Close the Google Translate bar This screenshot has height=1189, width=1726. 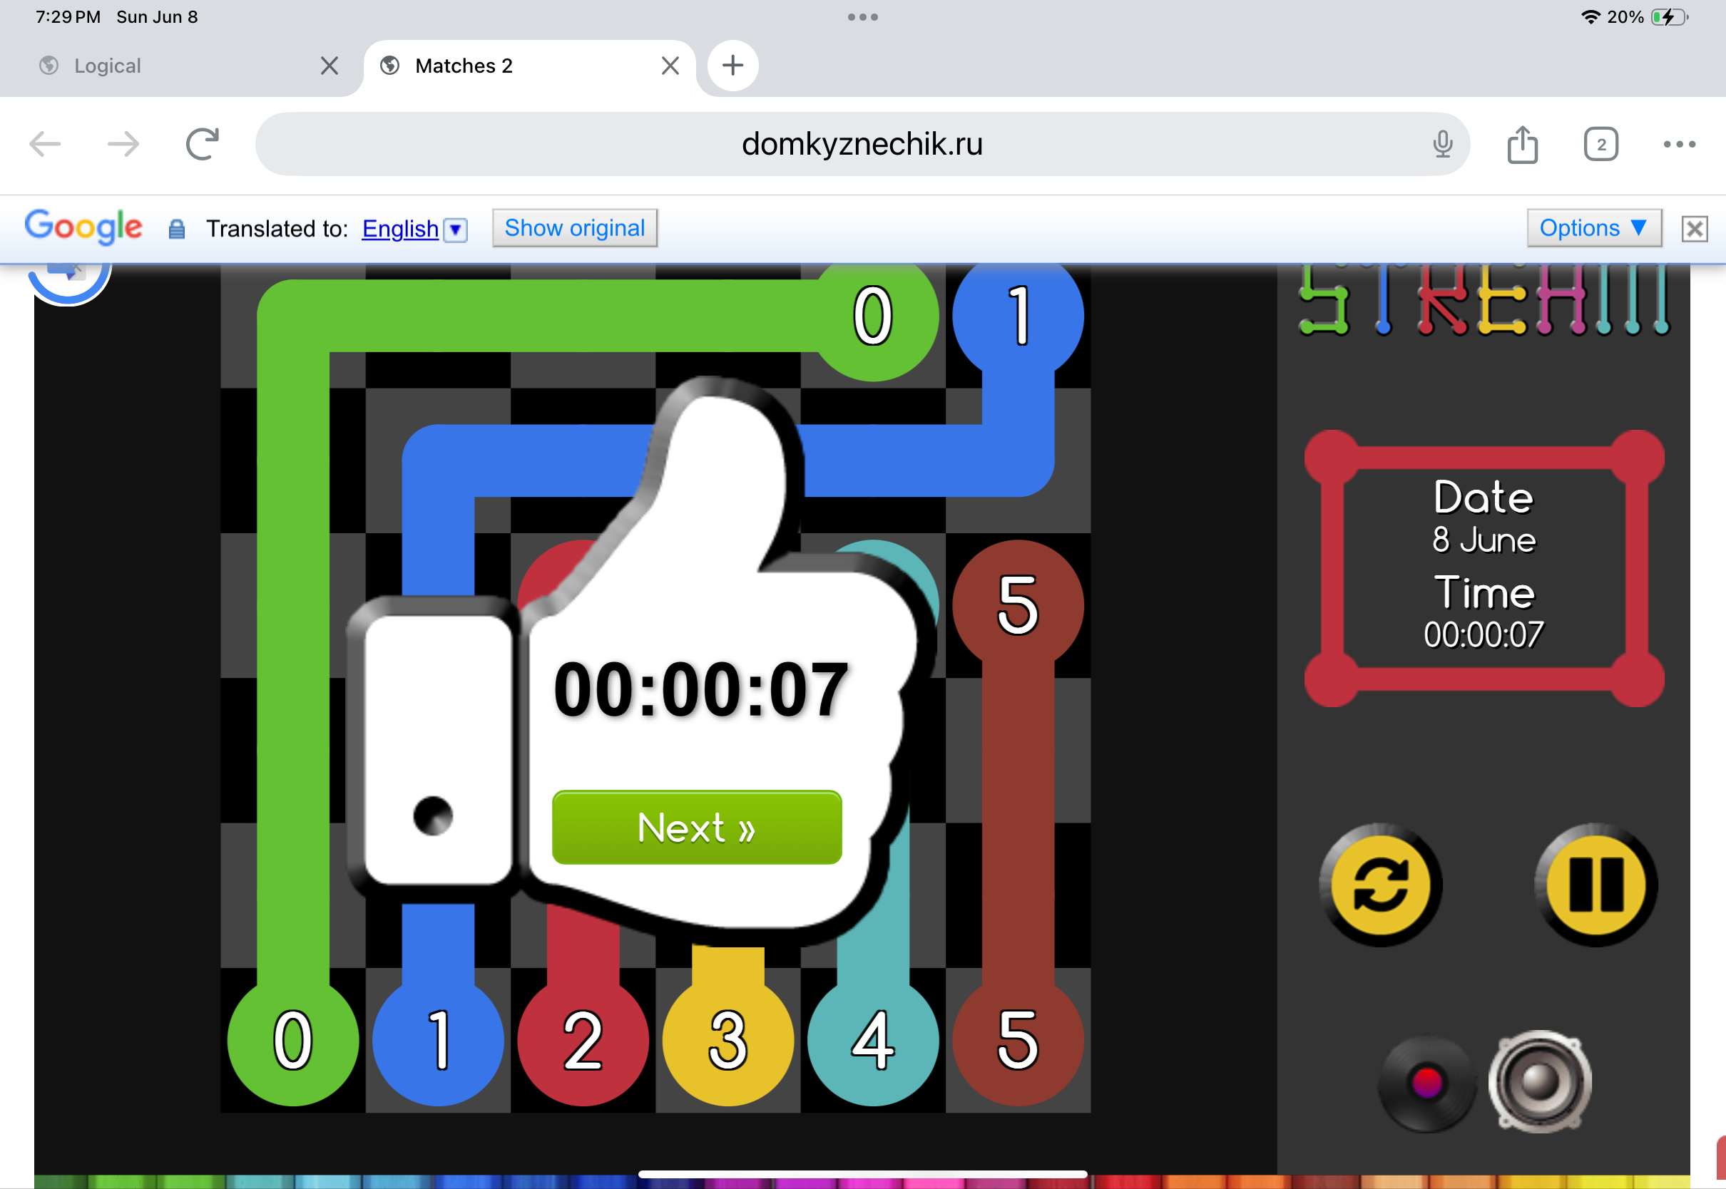click(x=1694, y=229)
